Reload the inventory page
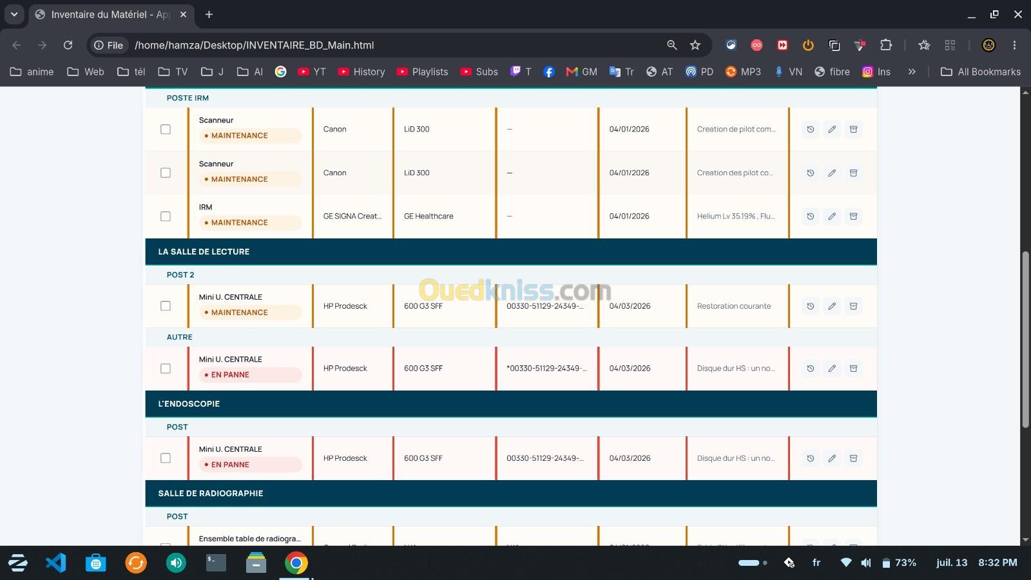 click(x=68, y=45)
